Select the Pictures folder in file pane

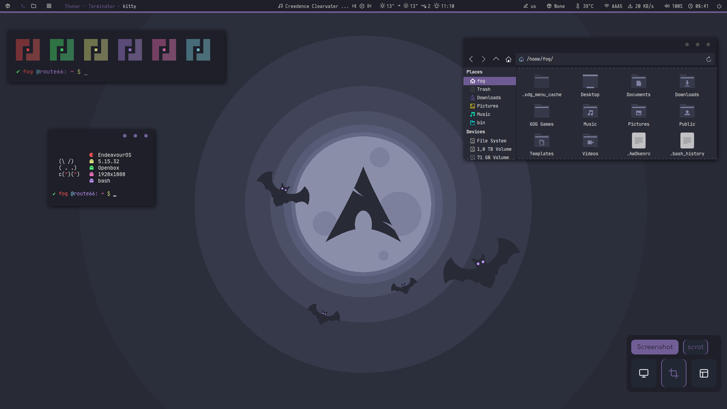pyautogui.click(x=639, y=116)
